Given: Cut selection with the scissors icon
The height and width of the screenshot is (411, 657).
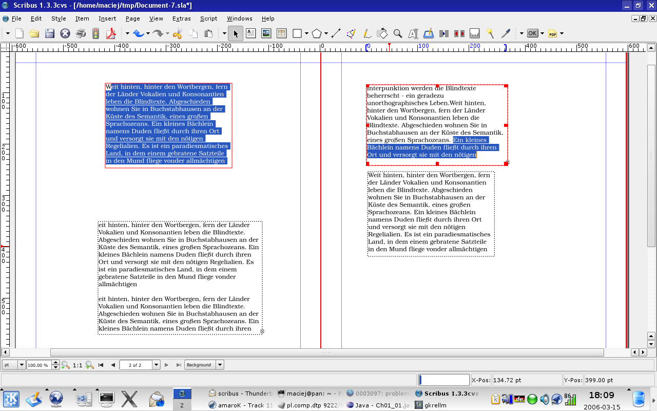Looking at the screenshot, I should click(x=178, y=34).
